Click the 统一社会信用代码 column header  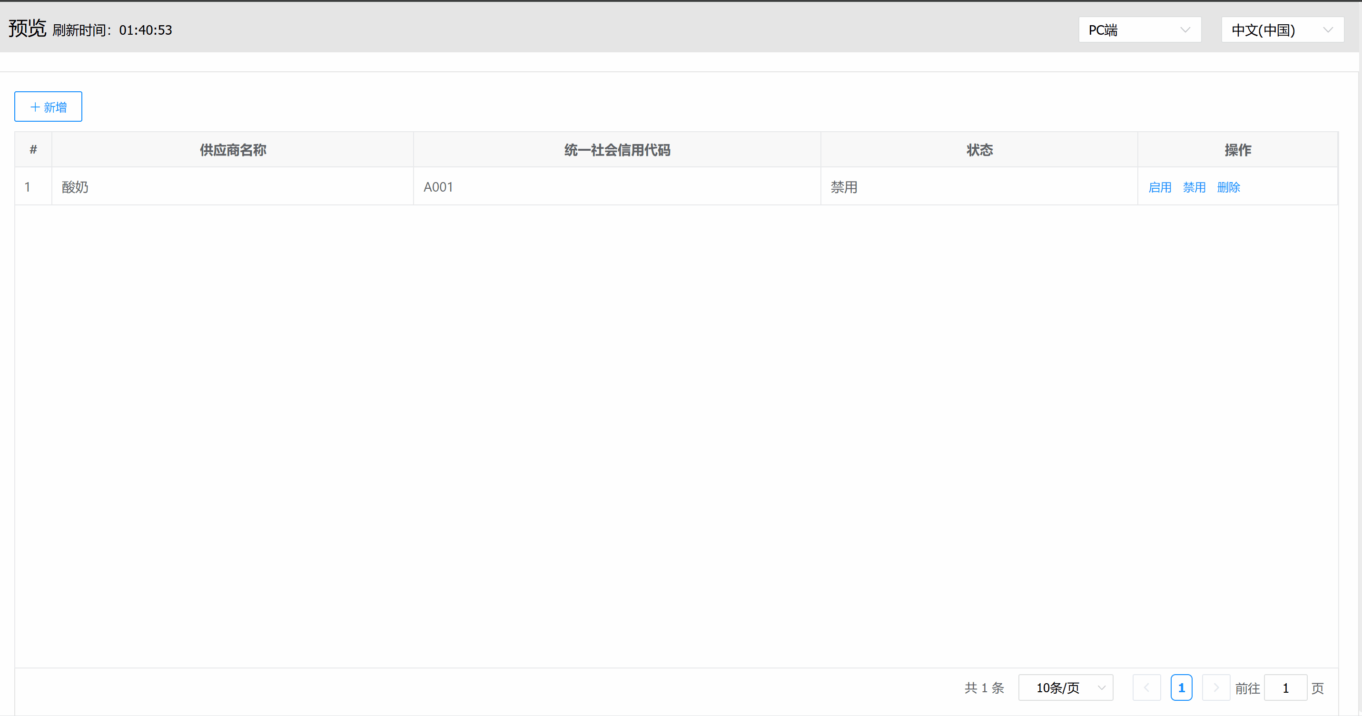pos(616,149)
